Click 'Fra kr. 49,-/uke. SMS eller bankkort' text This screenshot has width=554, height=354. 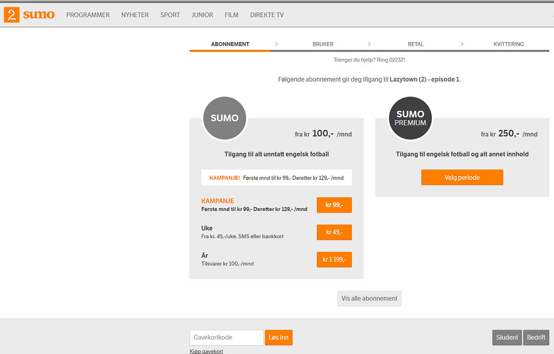click(242, 237)
